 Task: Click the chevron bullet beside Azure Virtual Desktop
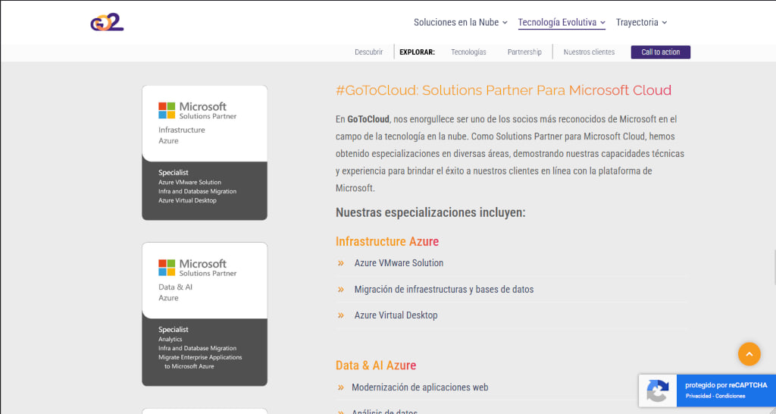[341, 315]
